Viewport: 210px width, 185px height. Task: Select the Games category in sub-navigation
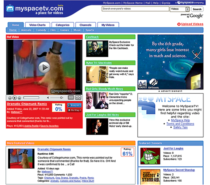click(x=64, y=30)
